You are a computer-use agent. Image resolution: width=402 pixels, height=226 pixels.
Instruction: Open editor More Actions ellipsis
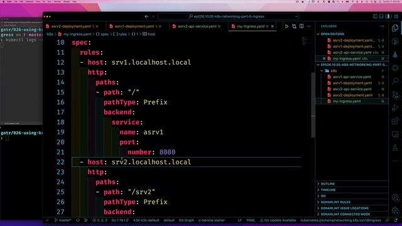[308, 26]
